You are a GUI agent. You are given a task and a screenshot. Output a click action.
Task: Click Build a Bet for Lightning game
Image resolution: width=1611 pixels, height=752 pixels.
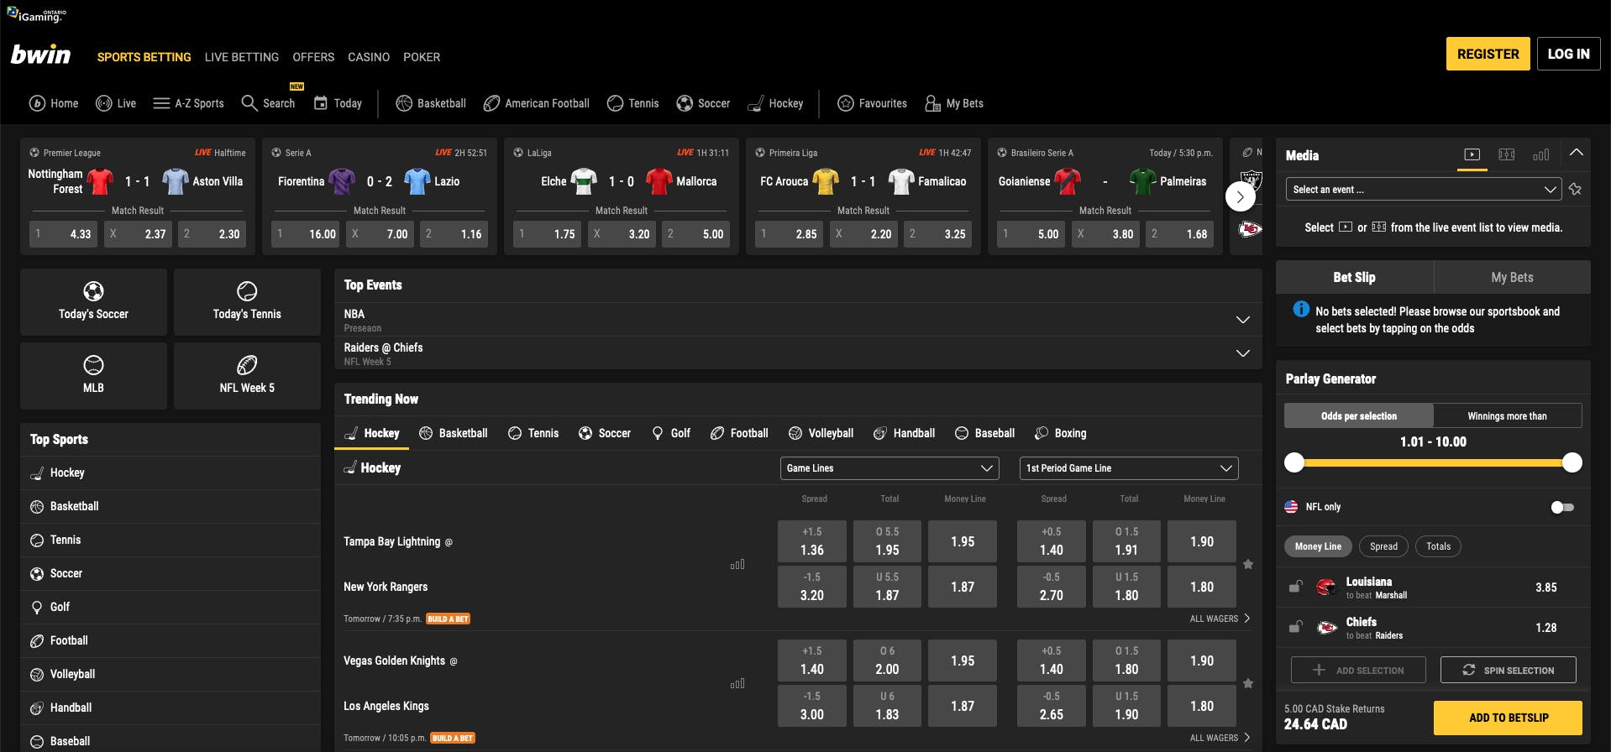pyautogui.click(x=448, y=619)
